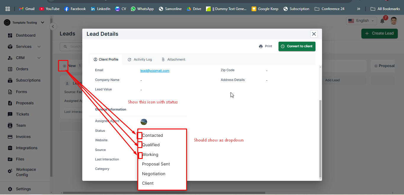Screen dimensions: 404x195
Task: Open the Dummy Text Generator bookmark
Action: click(226, 9)
